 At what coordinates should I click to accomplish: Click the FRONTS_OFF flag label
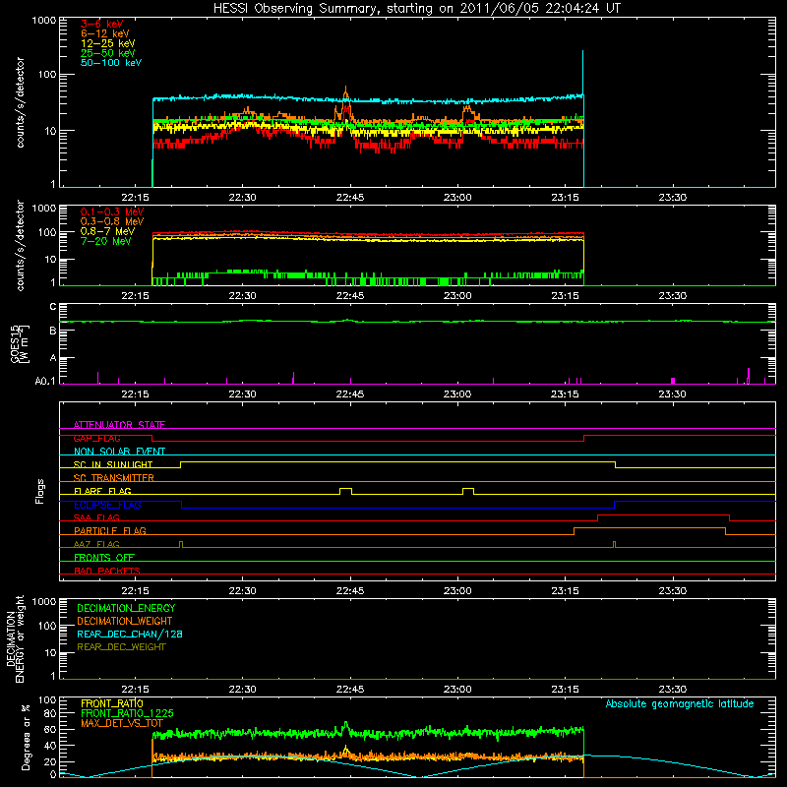(104, 558)
